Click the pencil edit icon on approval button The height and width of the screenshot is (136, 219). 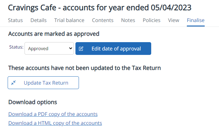[81, 49]
